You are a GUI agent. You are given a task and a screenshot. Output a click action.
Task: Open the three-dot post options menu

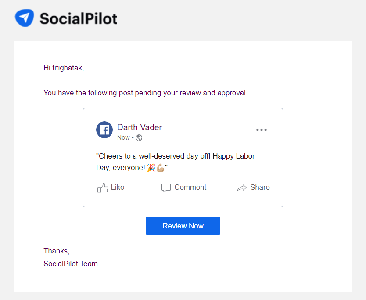tap(262, 130)
